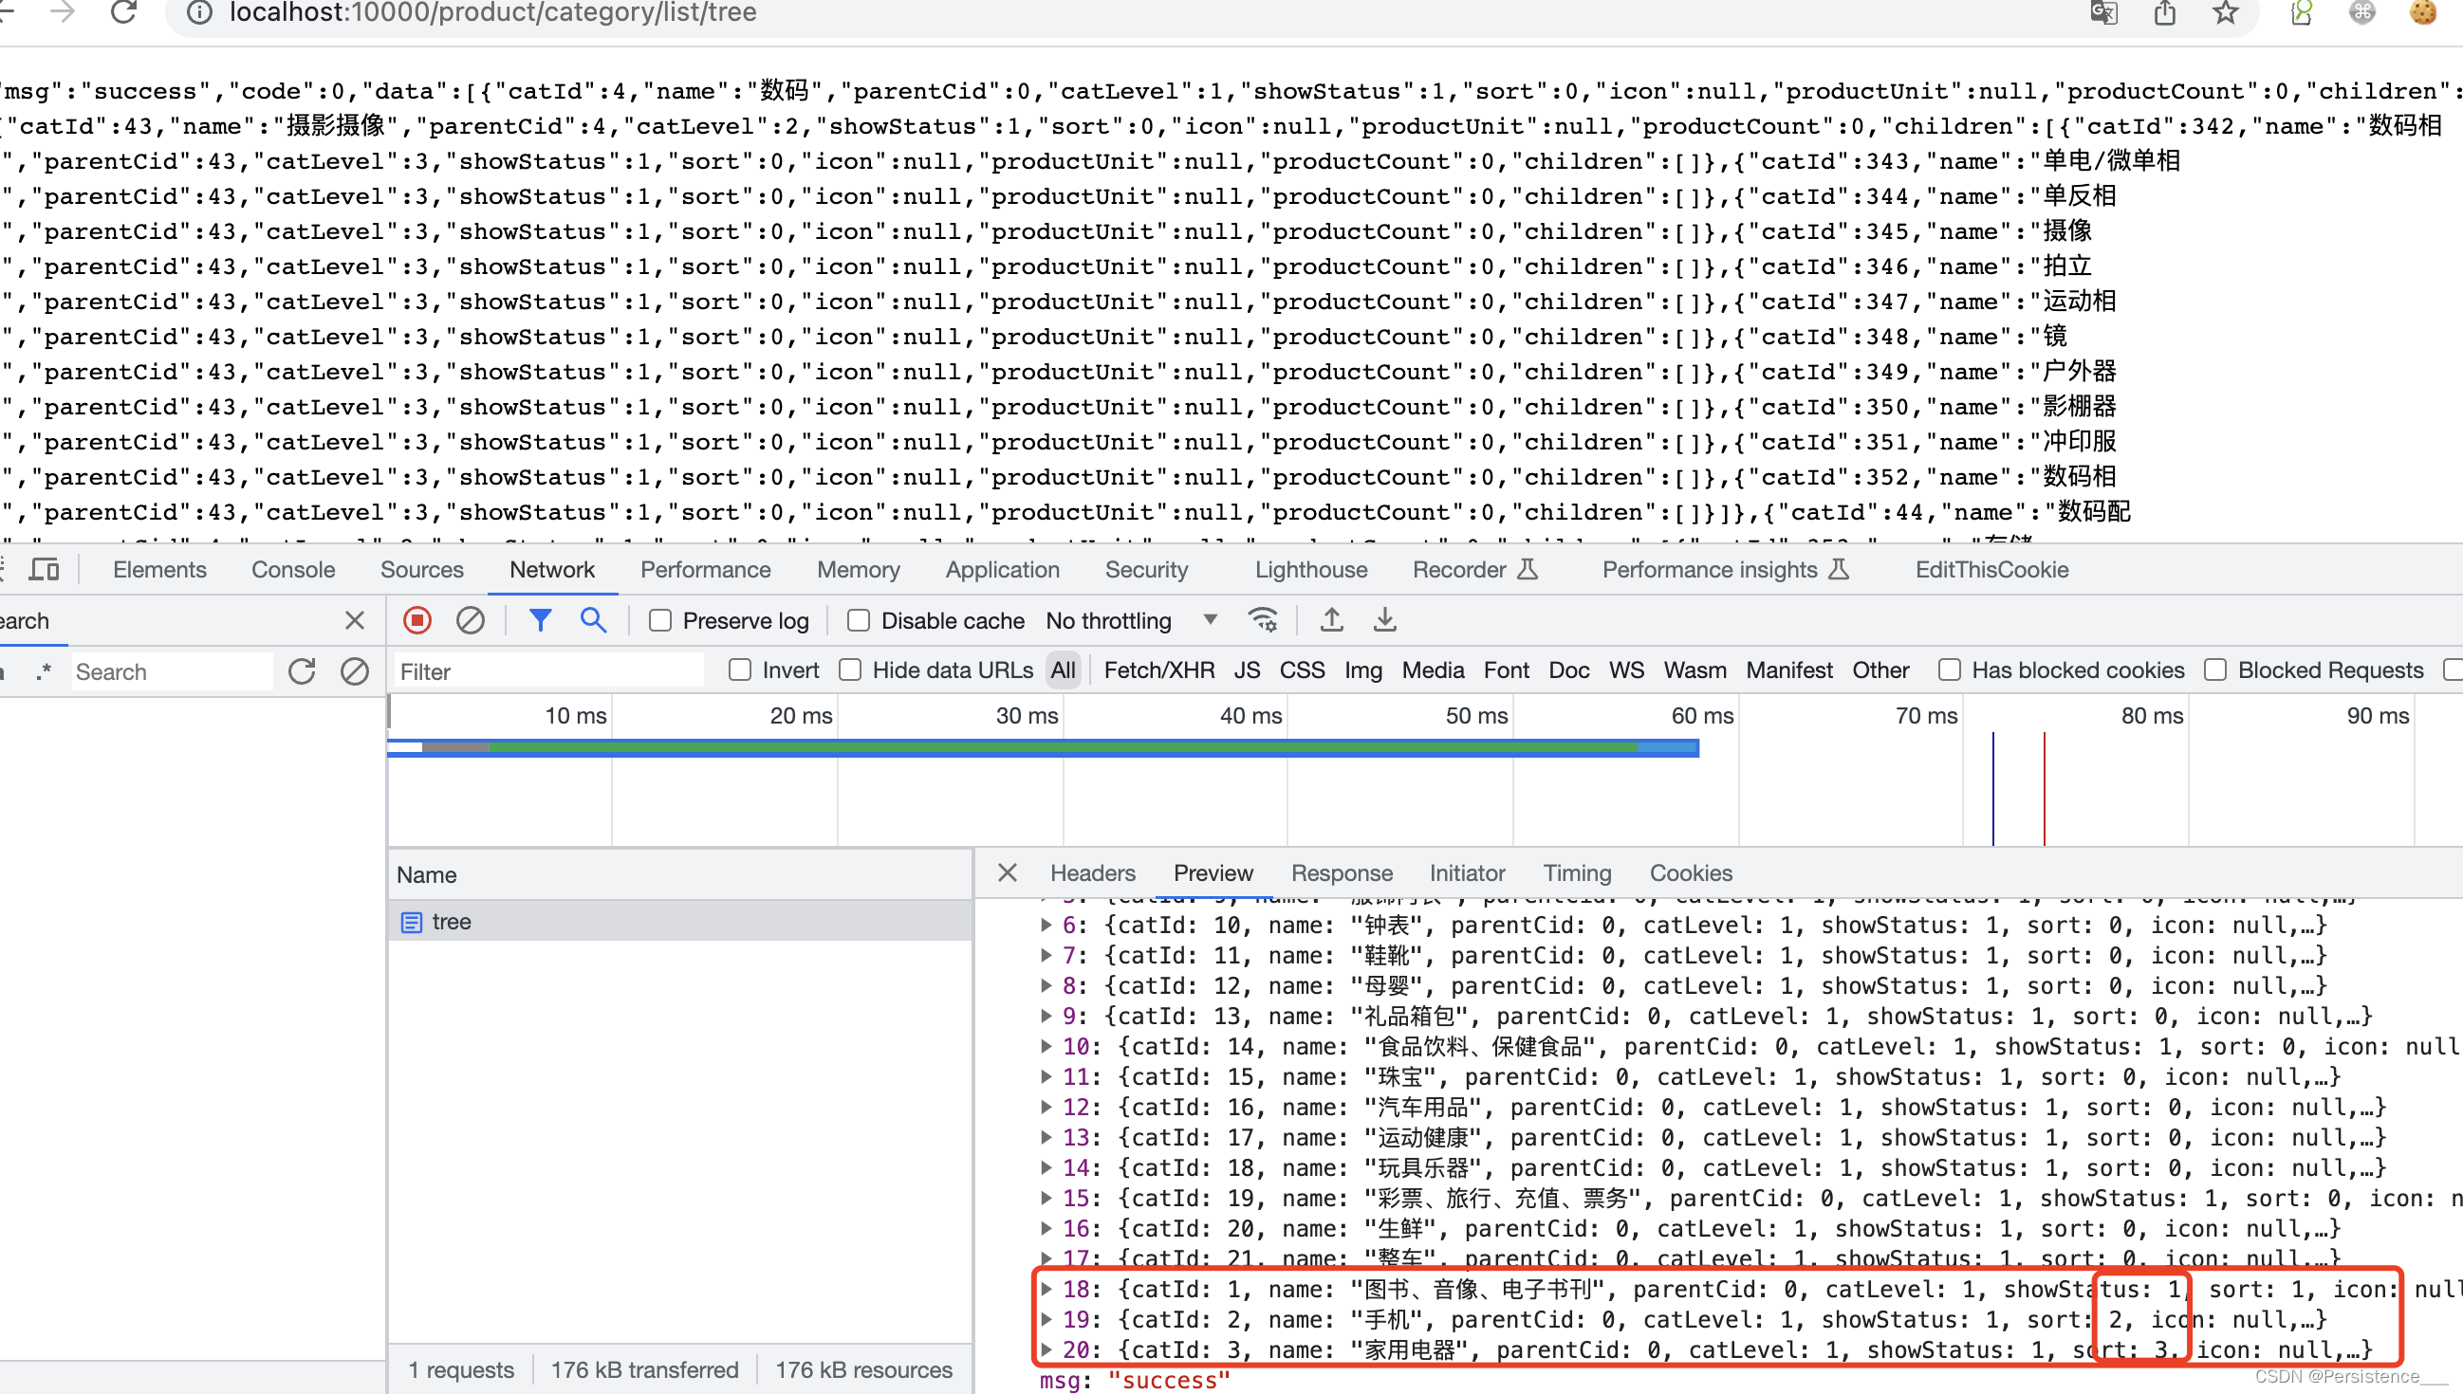Filter requests by Fetch/XHR type

coord(1158,670)
